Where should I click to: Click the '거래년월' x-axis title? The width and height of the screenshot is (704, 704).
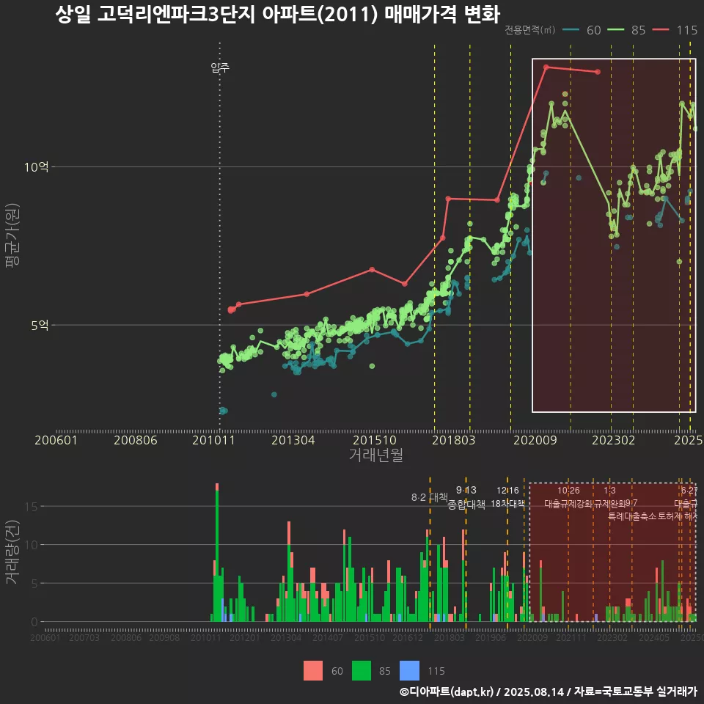click(x=375, y=455)
